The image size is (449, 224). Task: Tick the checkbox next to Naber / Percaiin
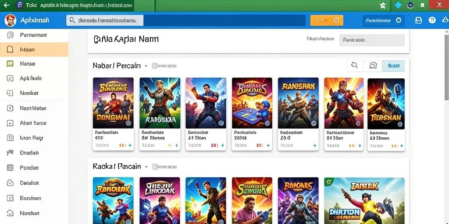pos(154,66)
